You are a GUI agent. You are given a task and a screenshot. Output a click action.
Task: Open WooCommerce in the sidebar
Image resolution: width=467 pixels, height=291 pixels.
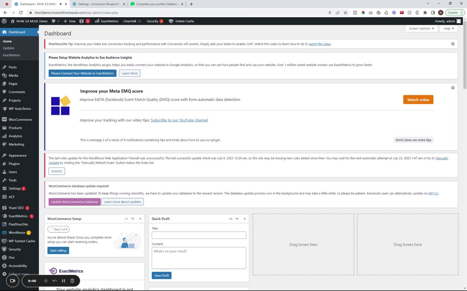tap(19, 119)
